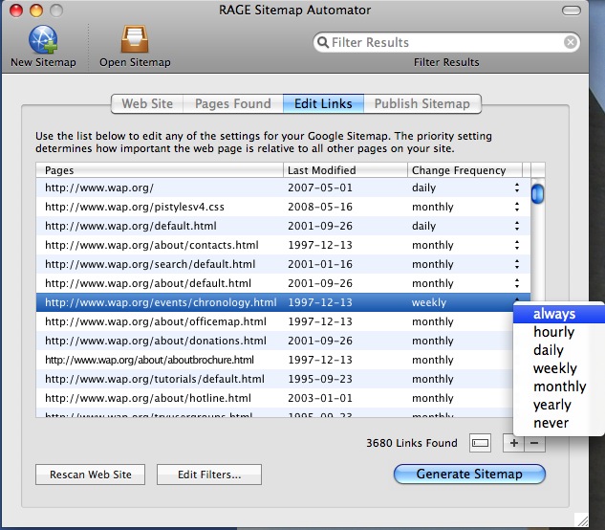This screenshot has height=530, width=605.
Task: Click the magnifier icon in filter field
Action: coord(323,42)
